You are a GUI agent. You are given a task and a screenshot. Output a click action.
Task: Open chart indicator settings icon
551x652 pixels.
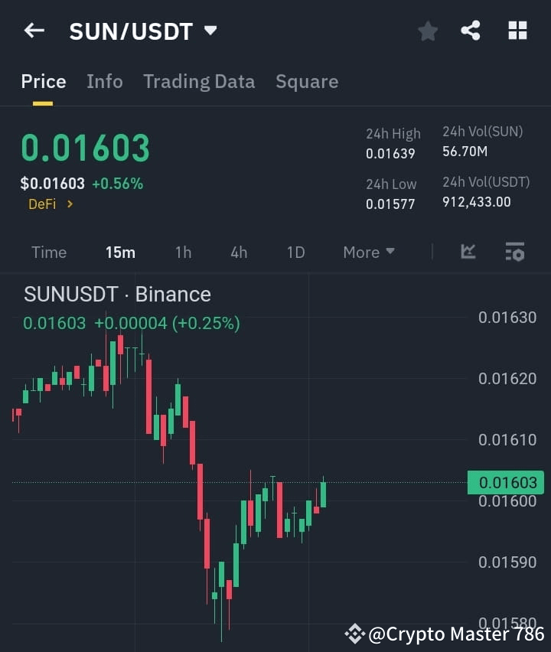[x=515, y=252]
